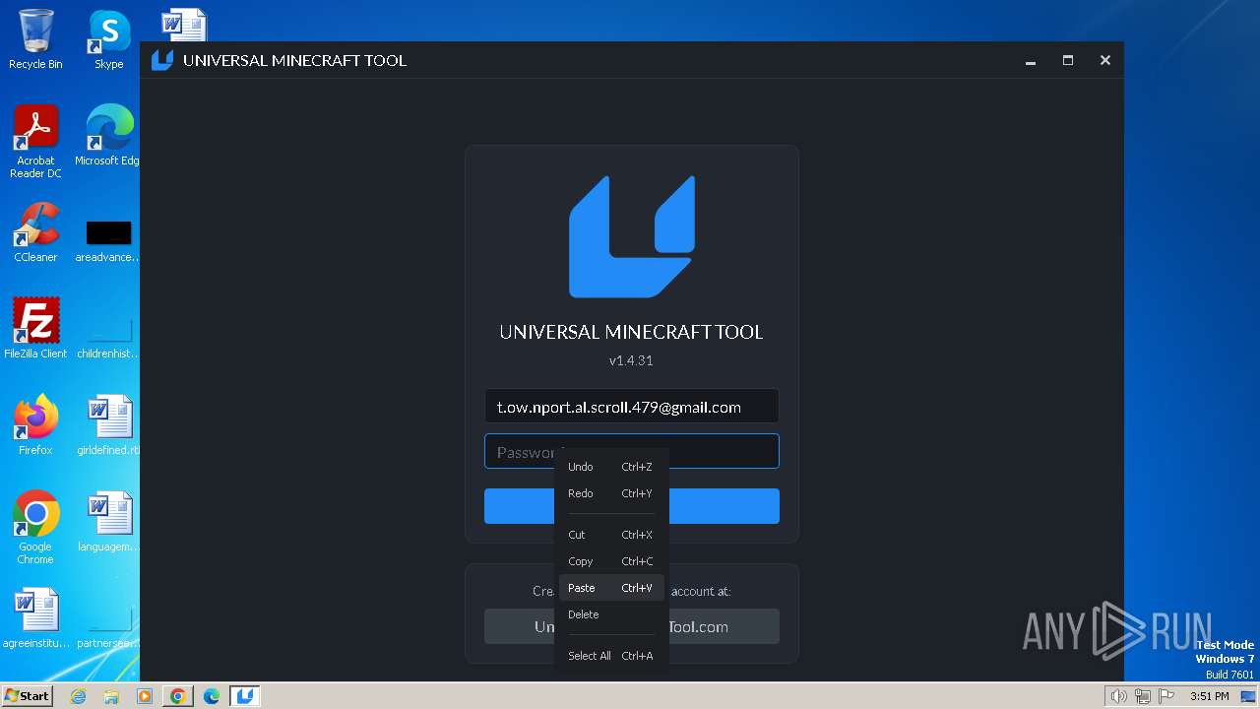Maximize the Universal Minecraft Tool window

tap(1068, 60)
